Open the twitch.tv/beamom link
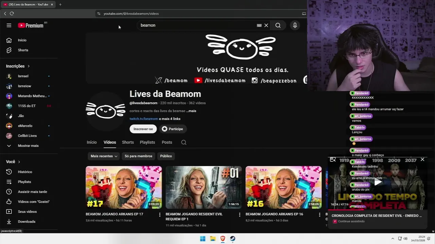The width and height of the screenshot is (435, 244). [144, 119]
